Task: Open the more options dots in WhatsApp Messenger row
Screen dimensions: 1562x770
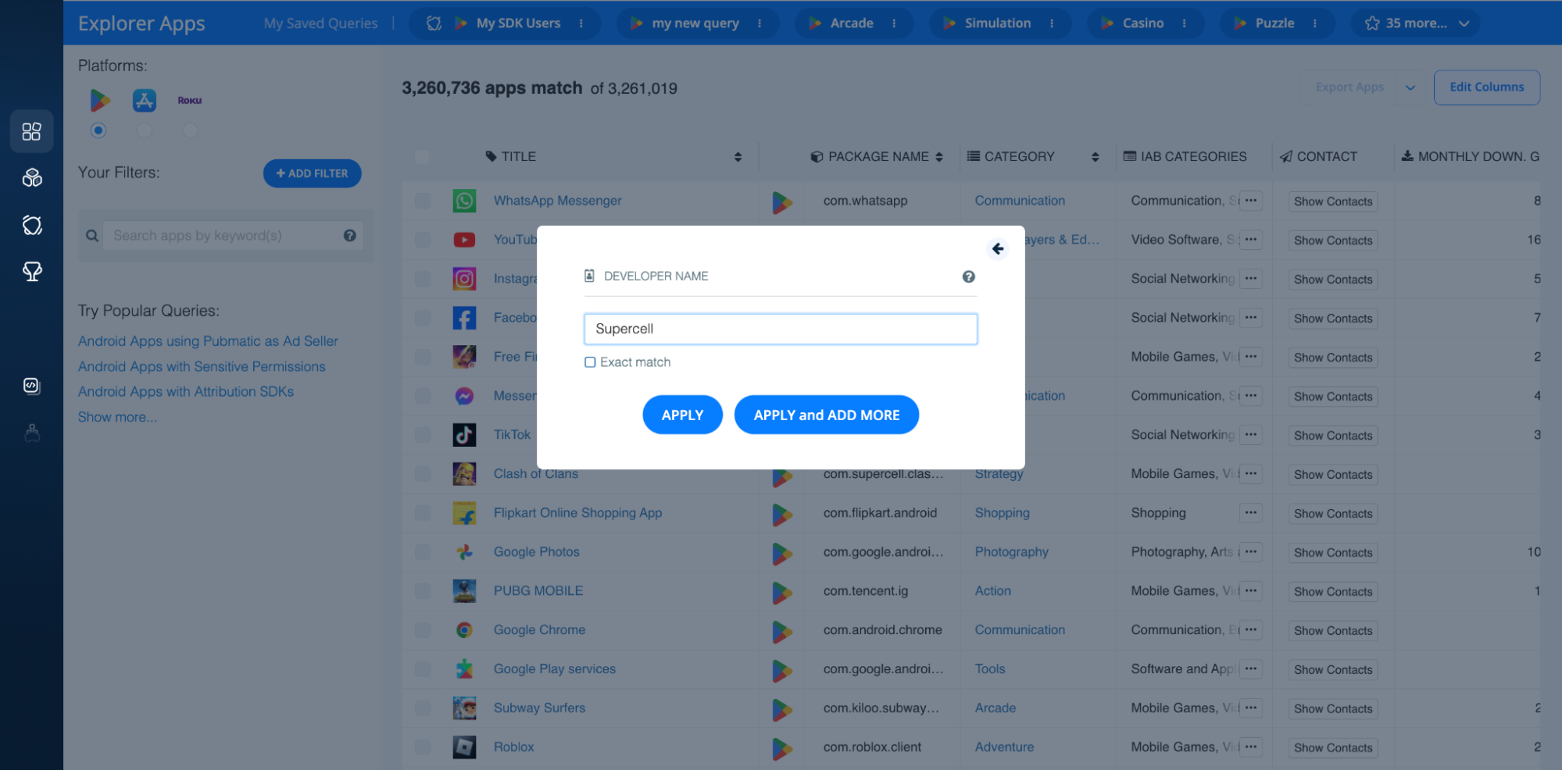Action: coord(1251,201)
